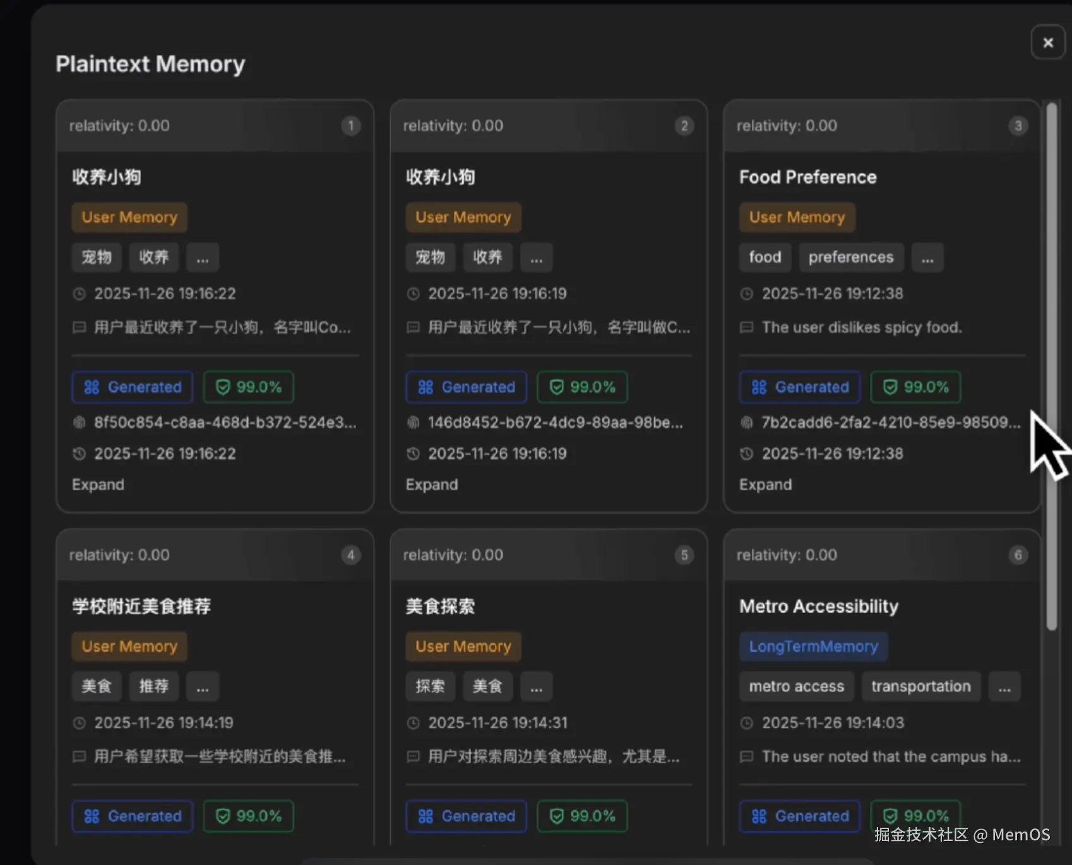Screen dimensions: 1072x865
Task: Click the LongTermMemory label badge
Action: [x=813, y=647]
